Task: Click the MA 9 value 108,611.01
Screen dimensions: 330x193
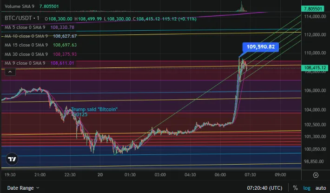Action: pyautogui.click(x=62, y=63)
